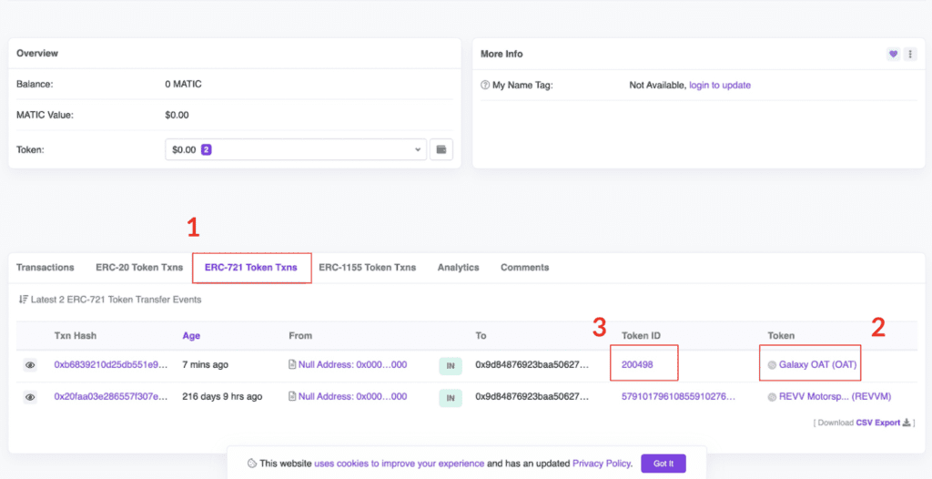Viewport: 932px width, 479px height.
Task: Click the sort icon beside Latest 2 ERC-721 events
Action: (x=23, y=300)
